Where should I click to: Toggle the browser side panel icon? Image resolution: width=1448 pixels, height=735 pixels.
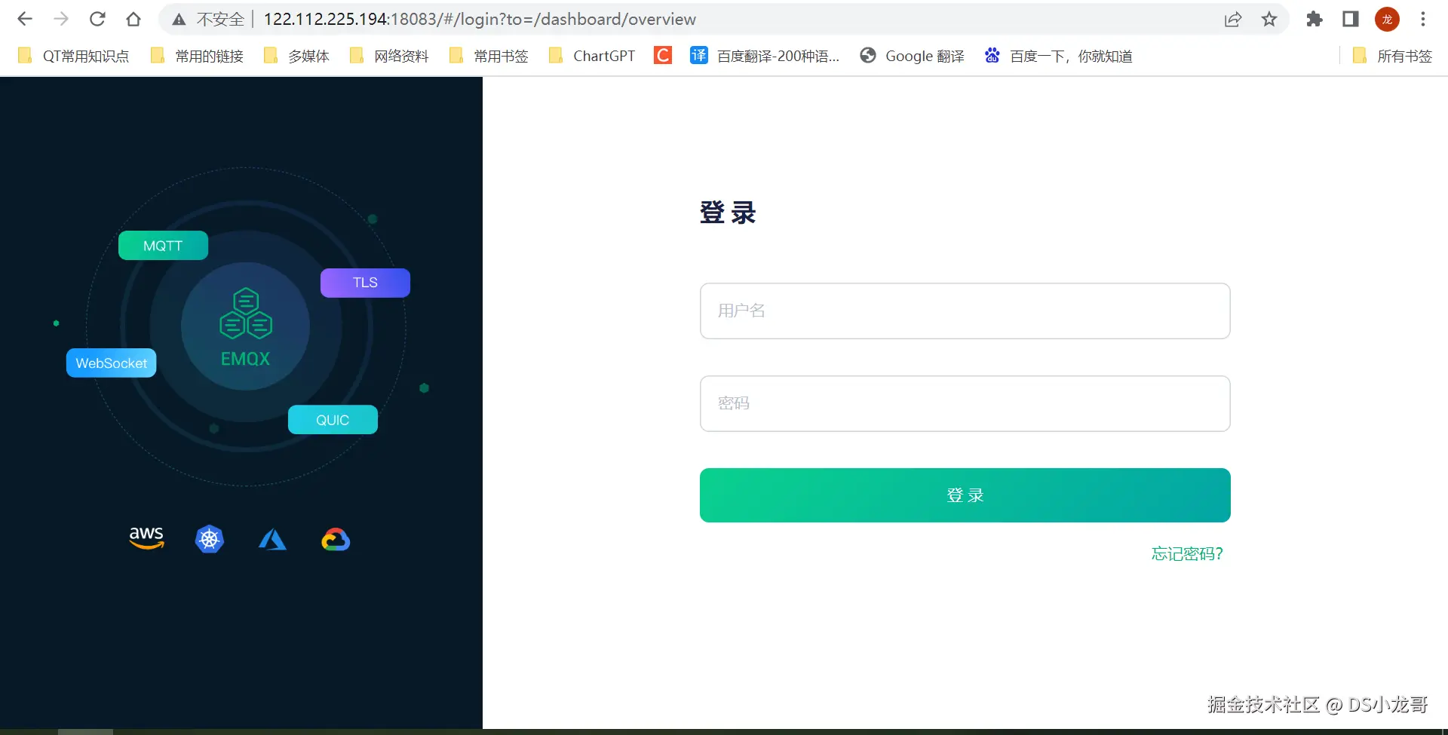tap(1351, 19)
